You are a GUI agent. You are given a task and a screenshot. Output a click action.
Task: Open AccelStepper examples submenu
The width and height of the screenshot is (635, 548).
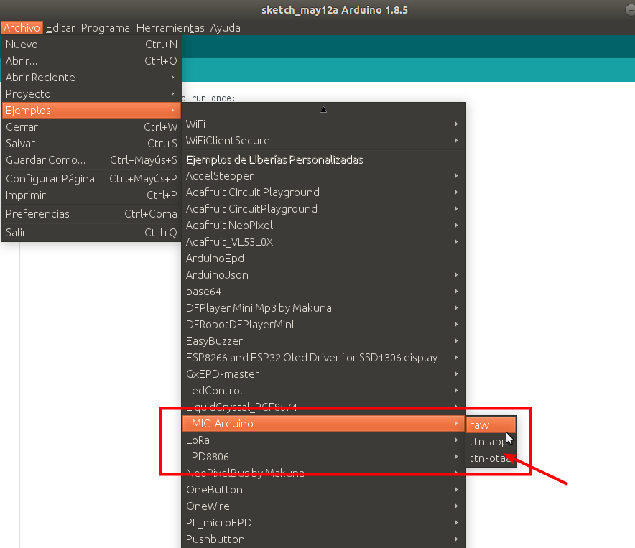click(323, 176)
